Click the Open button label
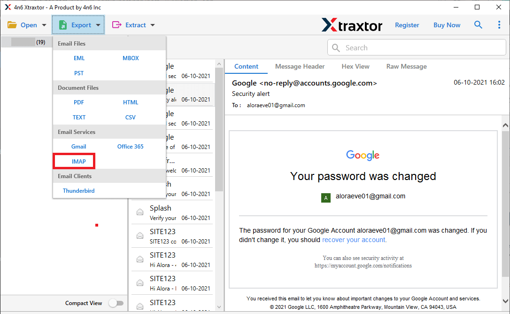Image resolution: width=510 pixels, height=314 pixels. [x=29, y=25]
